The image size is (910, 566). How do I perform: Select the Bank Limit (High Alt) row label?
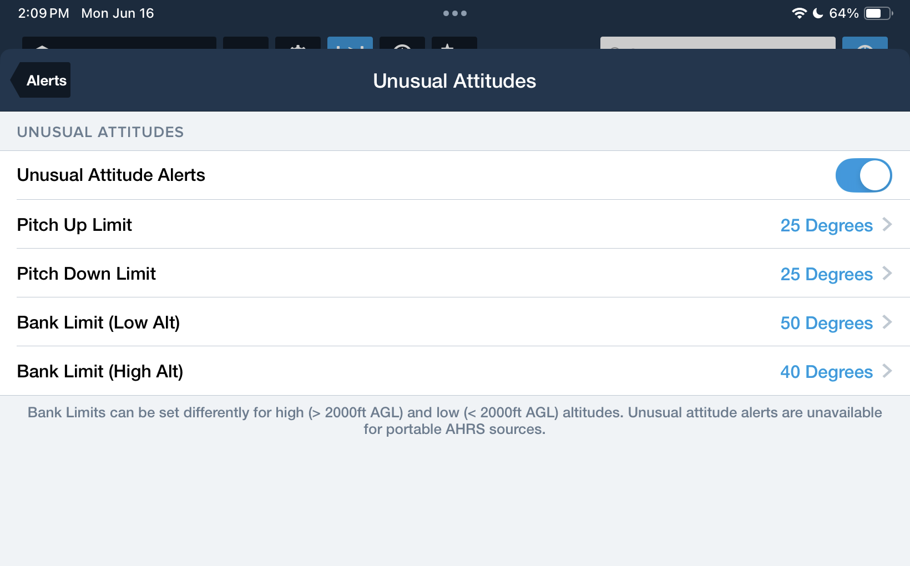(100, 371)
